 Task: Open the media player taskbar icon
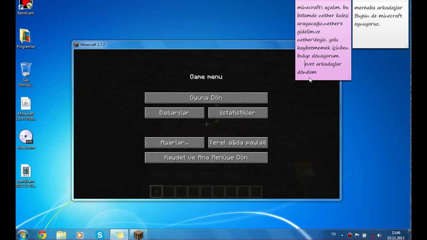click(80, 235)
